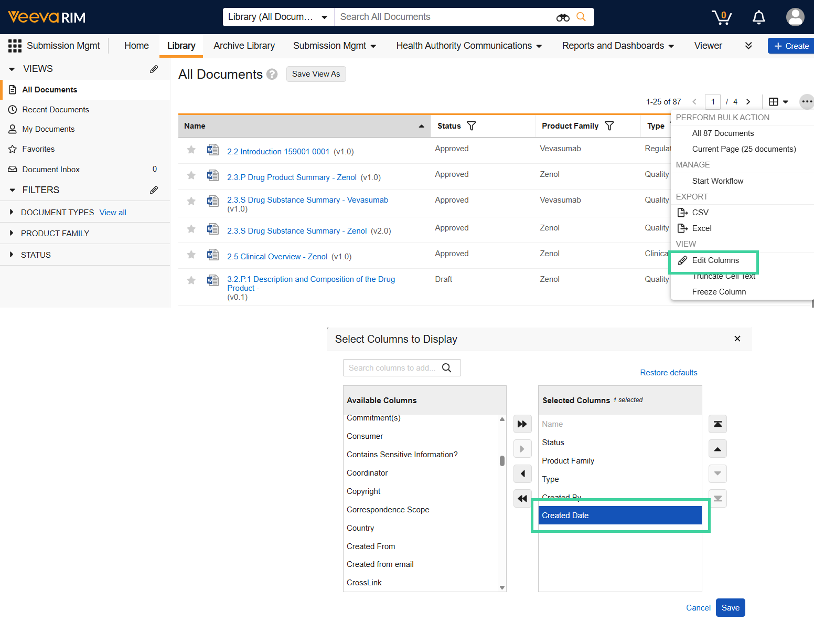This screenshot has height=621, width=814.
Task: Collapse the VIEWS section
Action: pos(12,69)
